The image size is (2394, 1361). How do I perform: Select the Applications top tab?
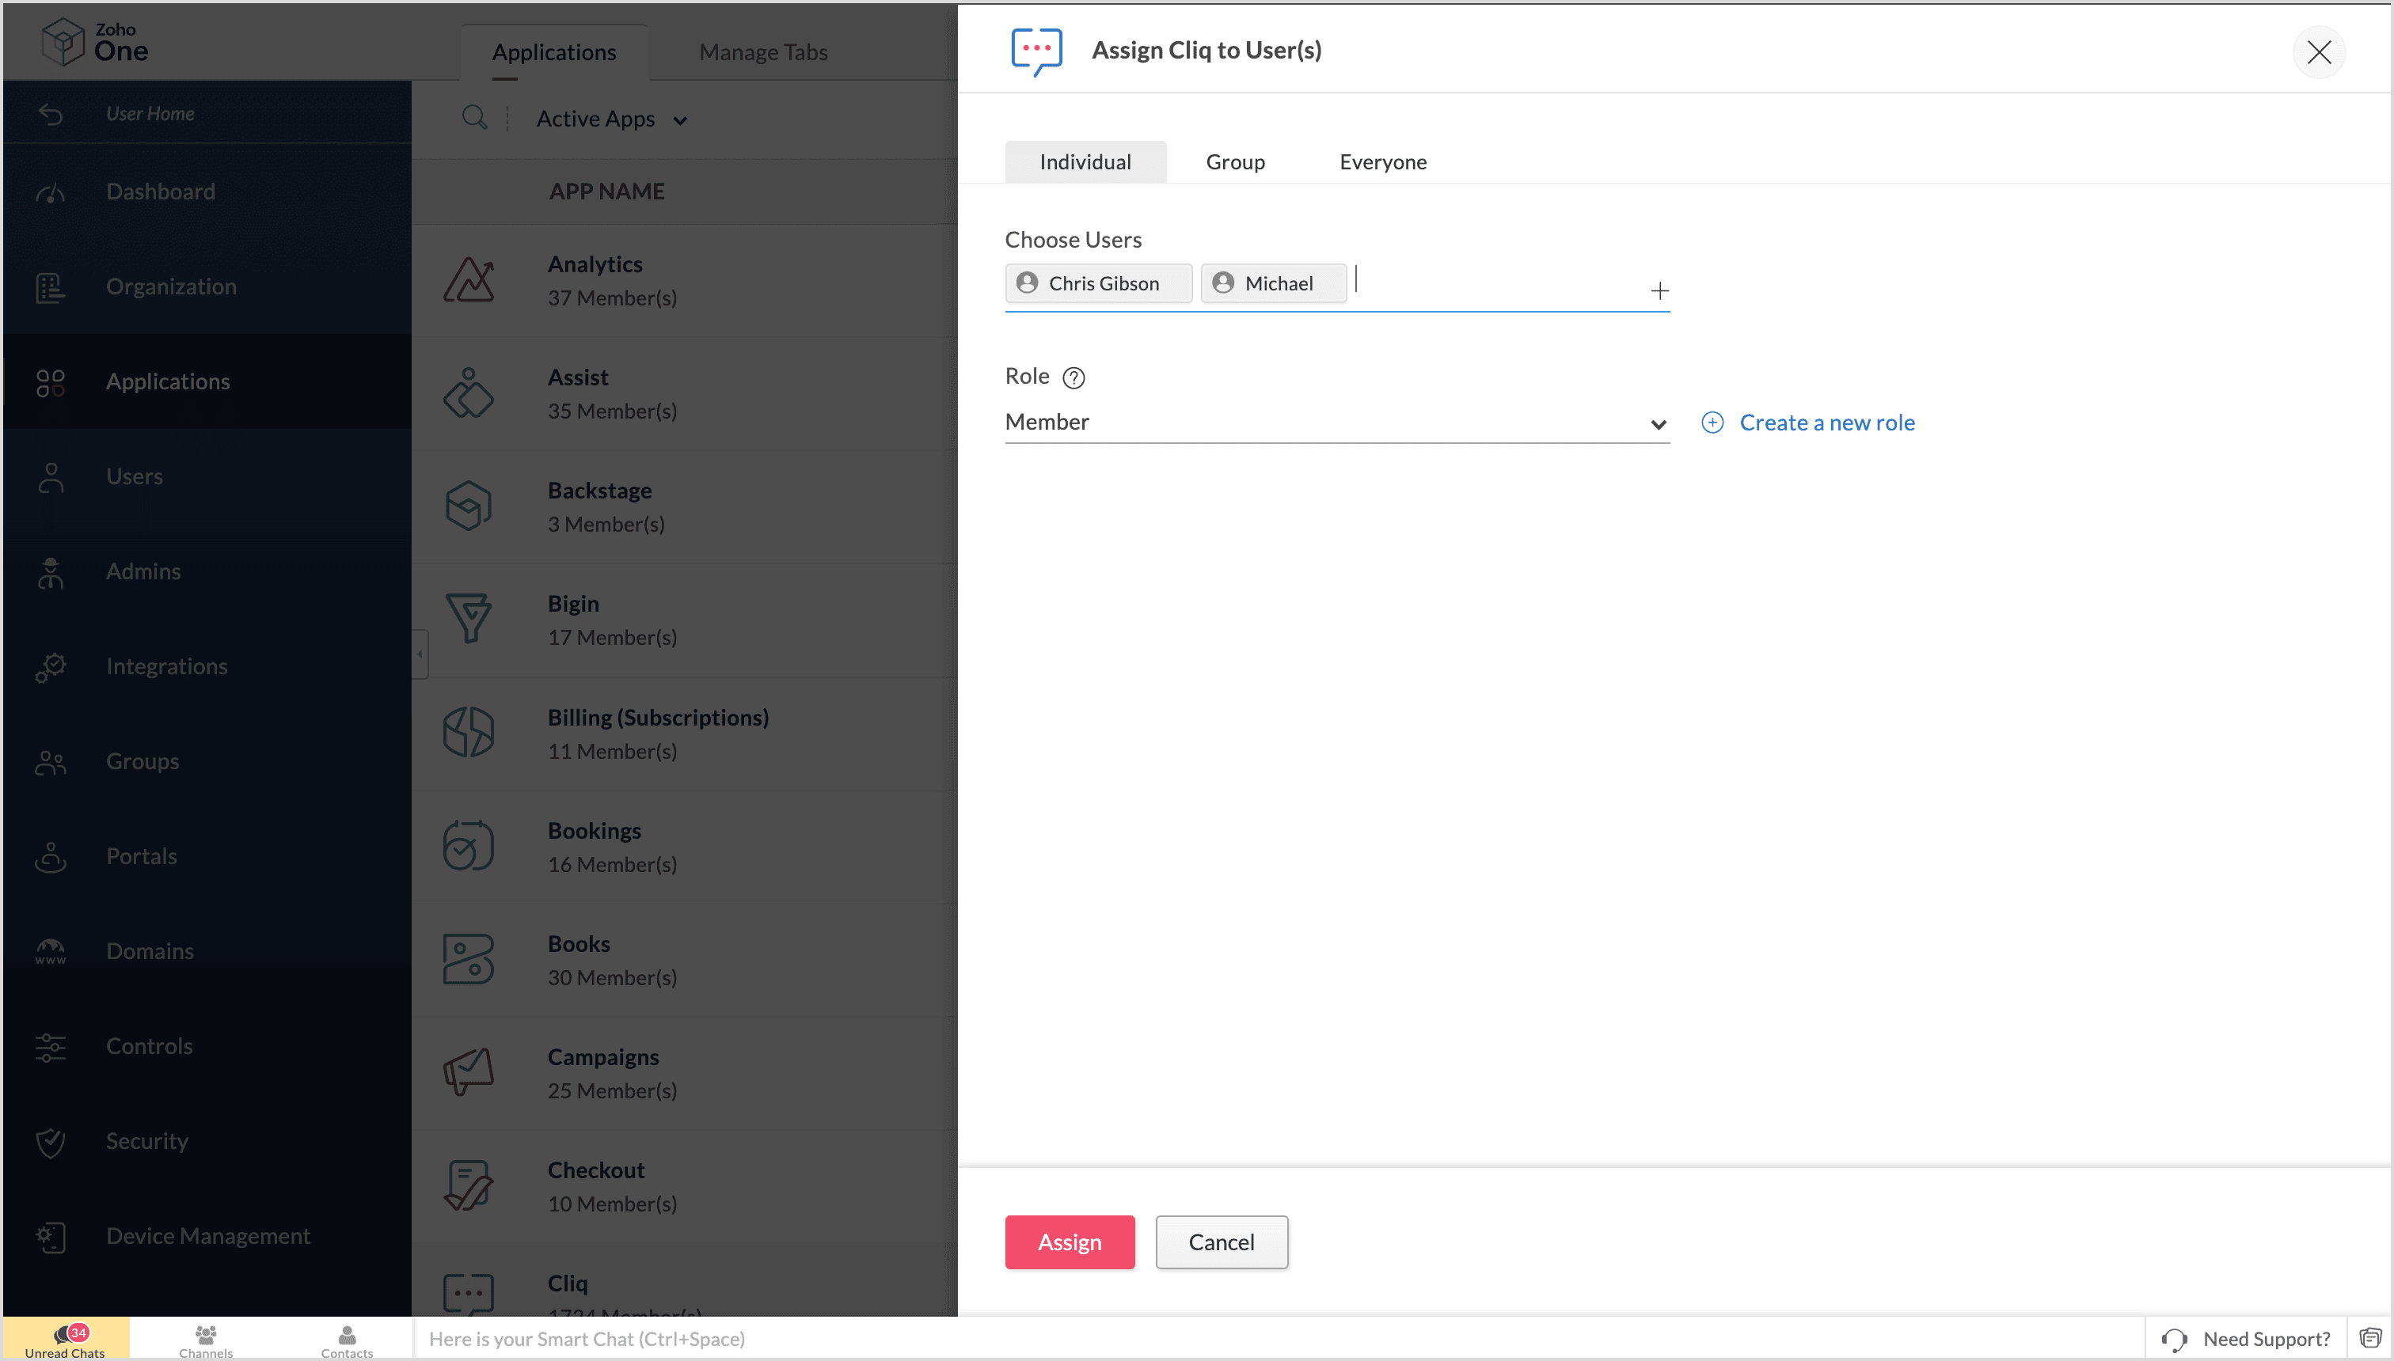coord(553,52)
